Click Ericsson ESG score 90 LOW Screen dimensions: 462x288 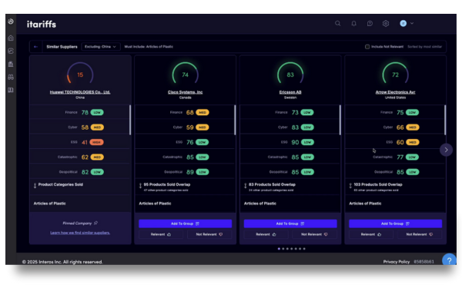303,142
